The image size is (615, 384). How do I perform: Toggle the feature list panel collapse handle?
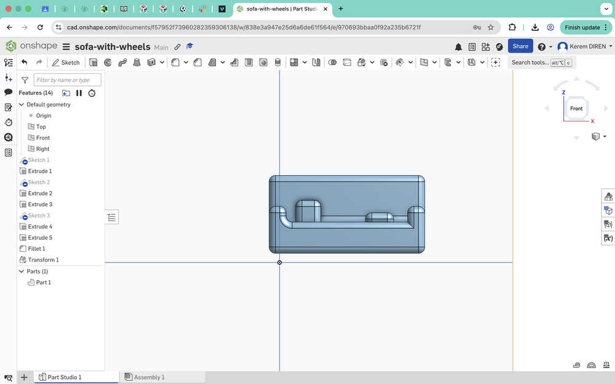point(111,217)
